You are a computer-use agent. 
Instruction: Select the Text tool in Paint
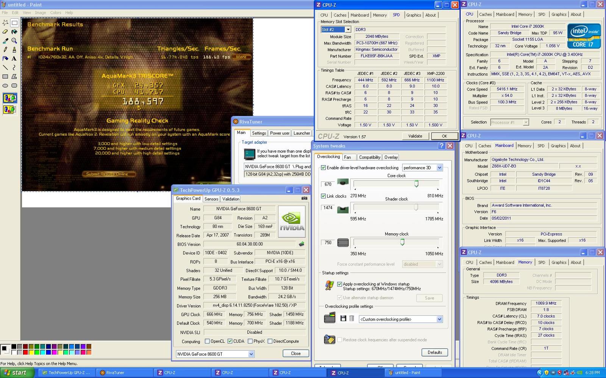[14, 59]
